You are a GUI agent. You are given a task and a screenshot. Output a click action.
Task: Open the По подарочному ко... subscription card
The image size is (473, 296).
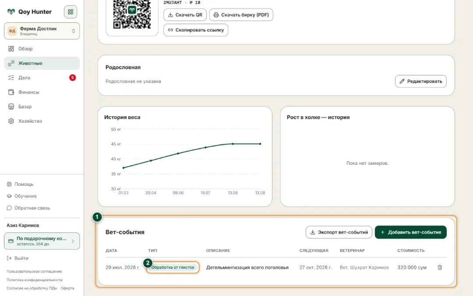(x=42, y=241)
